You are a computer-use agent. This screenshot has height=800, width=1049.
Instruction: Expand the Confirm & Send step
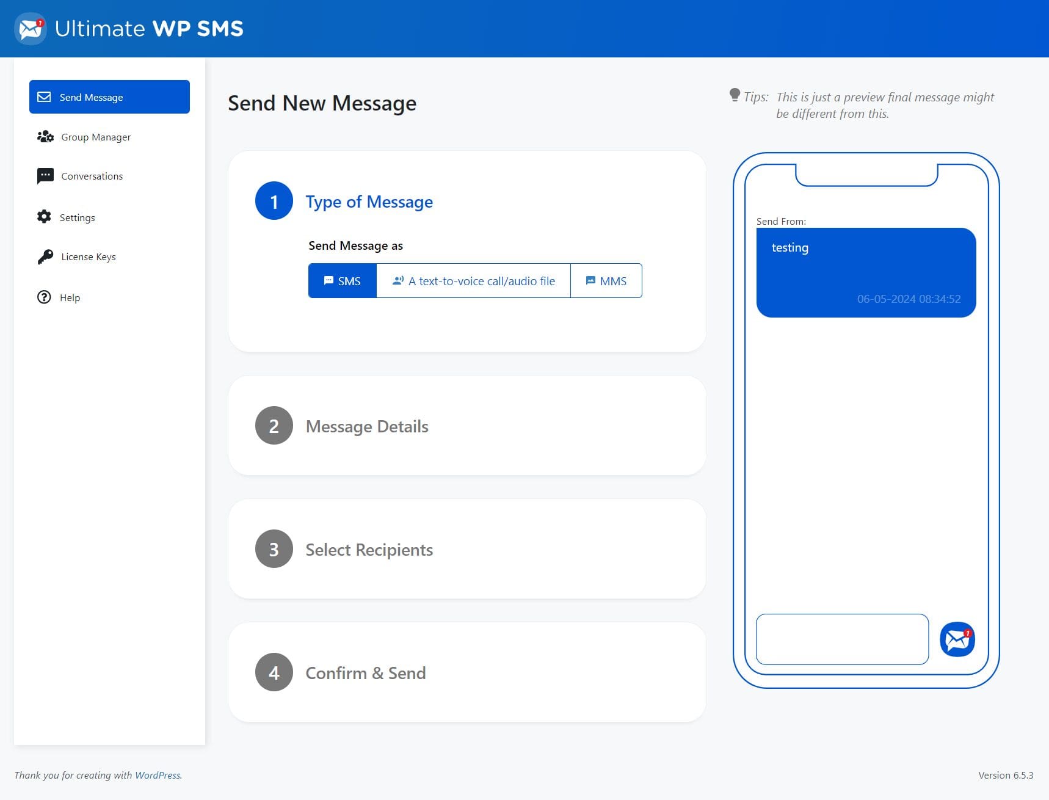pyautogui.click(x=366, y=673)
